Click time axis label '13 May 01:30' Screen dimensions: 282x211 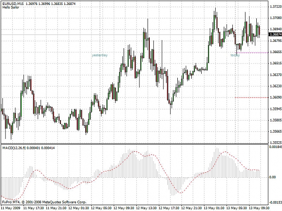tap(214, 208)
